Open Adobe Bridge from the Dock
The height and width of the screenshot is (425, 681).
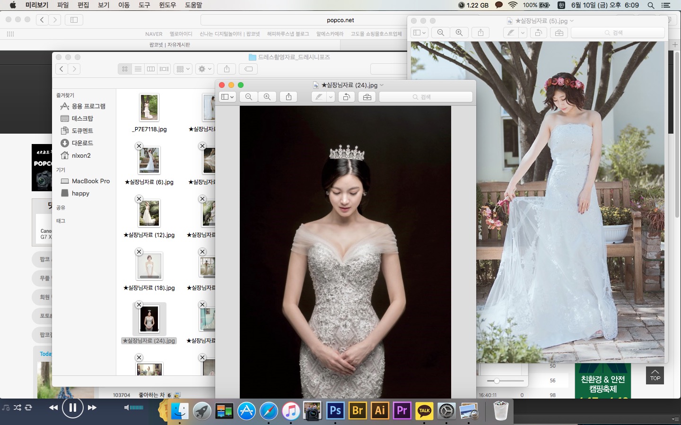(x=358, y=411)
